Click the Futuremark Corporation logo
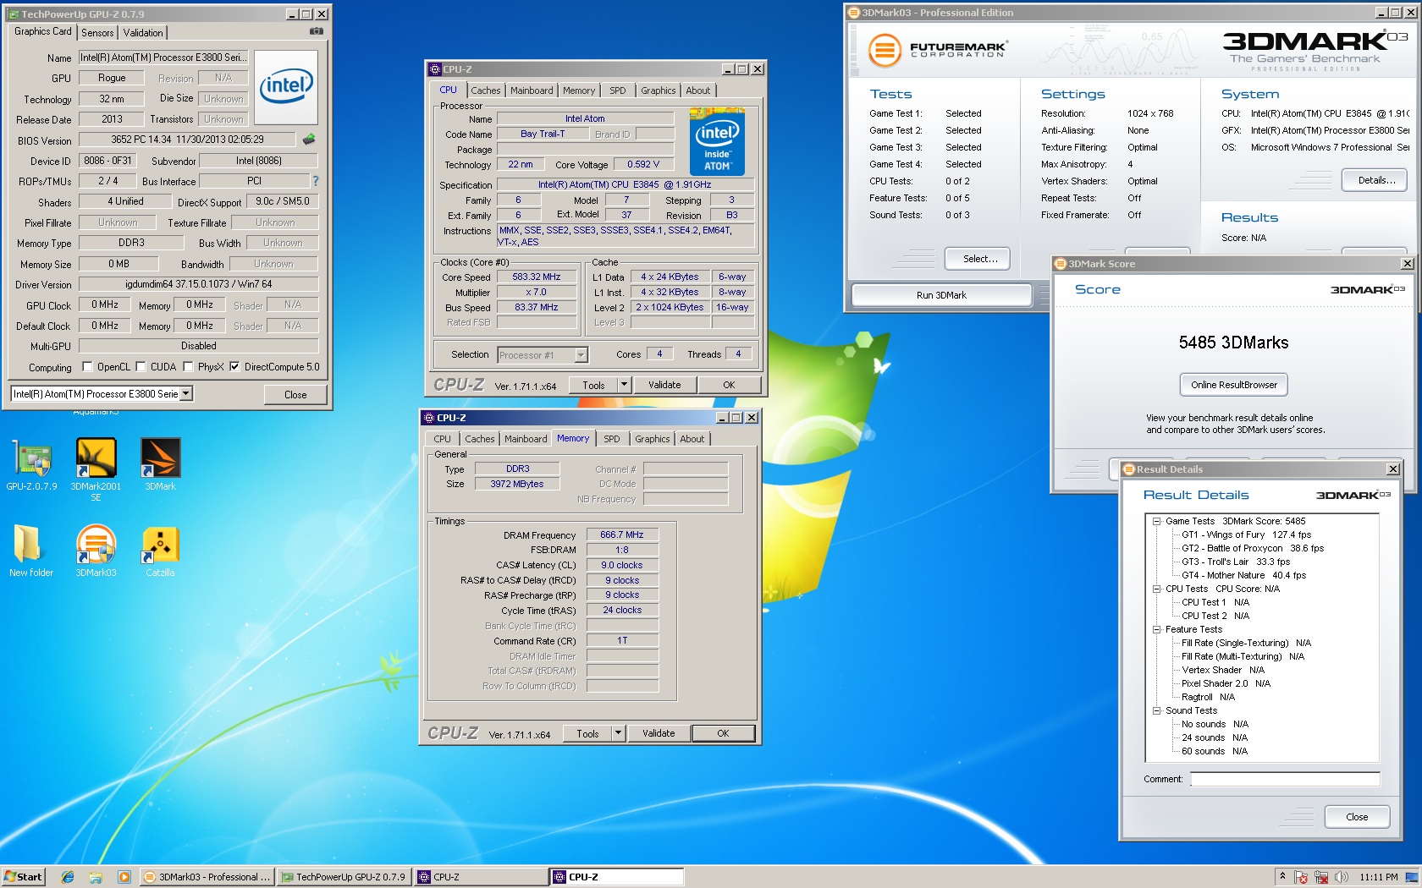 (x=937, y=50)
